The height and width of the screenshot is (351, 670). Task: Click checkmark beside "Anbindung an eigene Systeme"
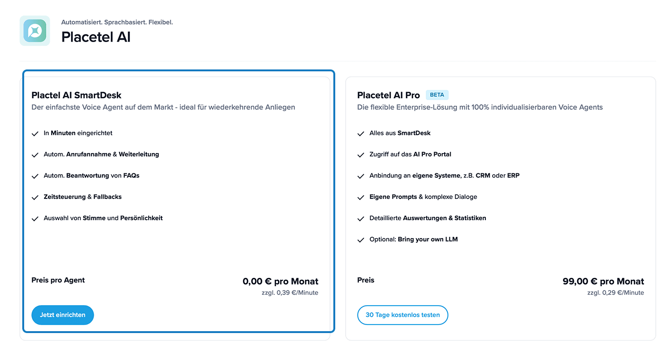click(361, 176)
